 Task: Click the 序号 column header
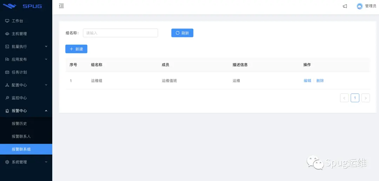[73, 65]
